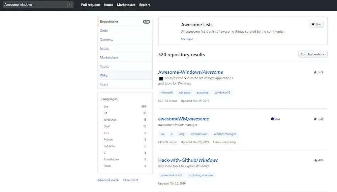
Task: Click the window-manager topic tag
Action: (x=225, y=134)
